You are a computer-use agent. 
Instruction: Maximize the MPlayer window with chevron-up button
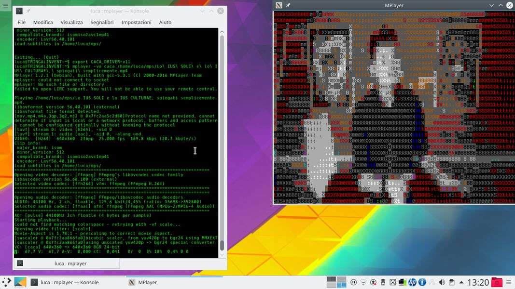coord(501,5)
